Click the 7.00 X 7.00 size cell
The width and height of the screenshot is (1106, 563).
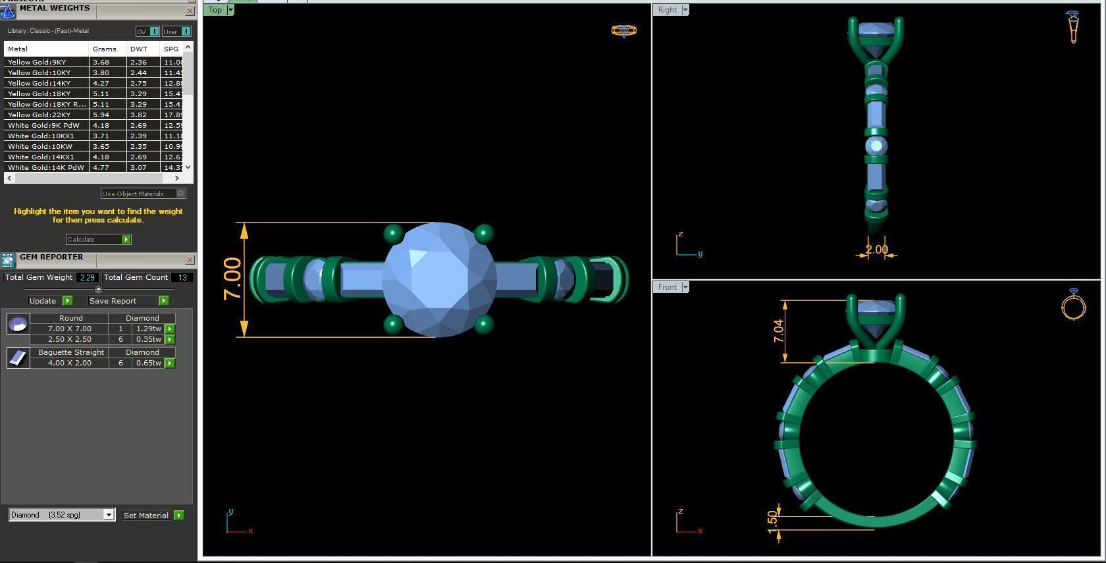tap(69, 329)
